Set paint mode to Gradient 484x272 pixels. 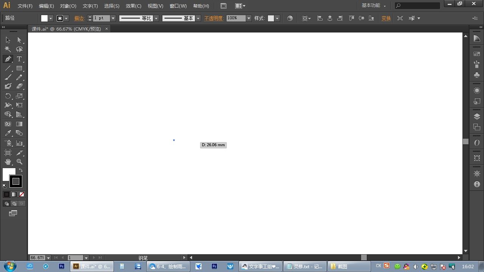(x=14, y=194)
